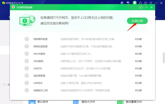Viewport: 165px width, 104px height.
Task: Click the DNS服务 description mentioning QQ
Action: click(91, 61)
